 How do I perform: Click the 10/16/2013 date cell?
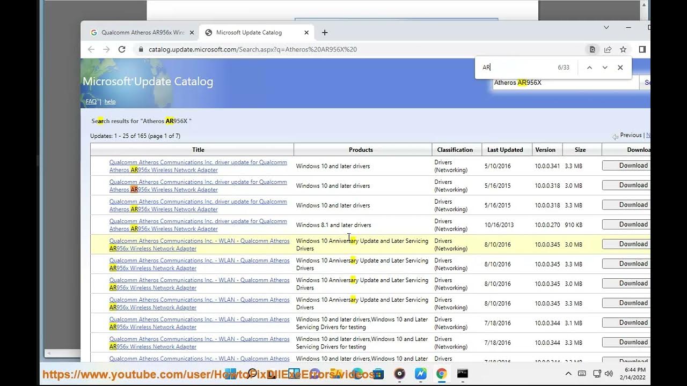click(499, 225)
